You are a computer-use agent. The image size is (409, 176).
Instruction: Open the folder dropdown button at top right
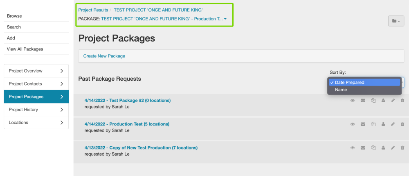(396, 21)
